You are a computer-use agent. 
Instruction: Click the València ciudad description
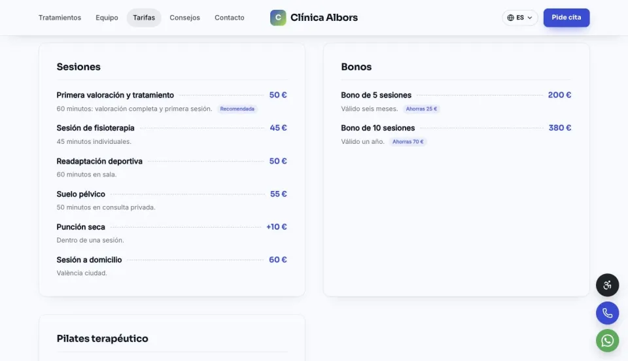click(x=82, y=273)
